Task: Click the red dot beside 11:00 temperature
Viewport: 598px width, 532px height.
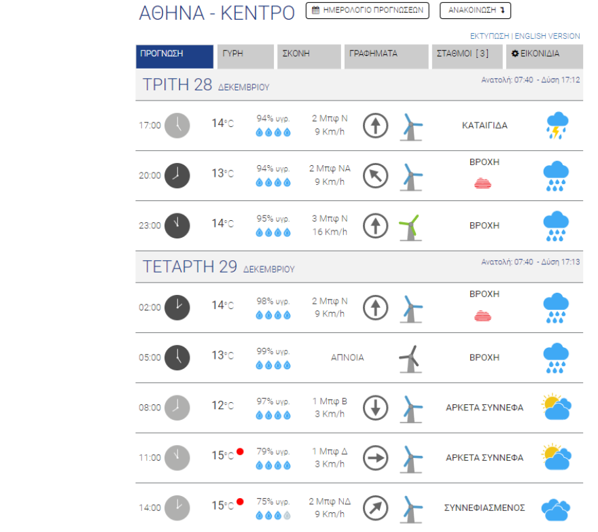Action: [240, 453]
